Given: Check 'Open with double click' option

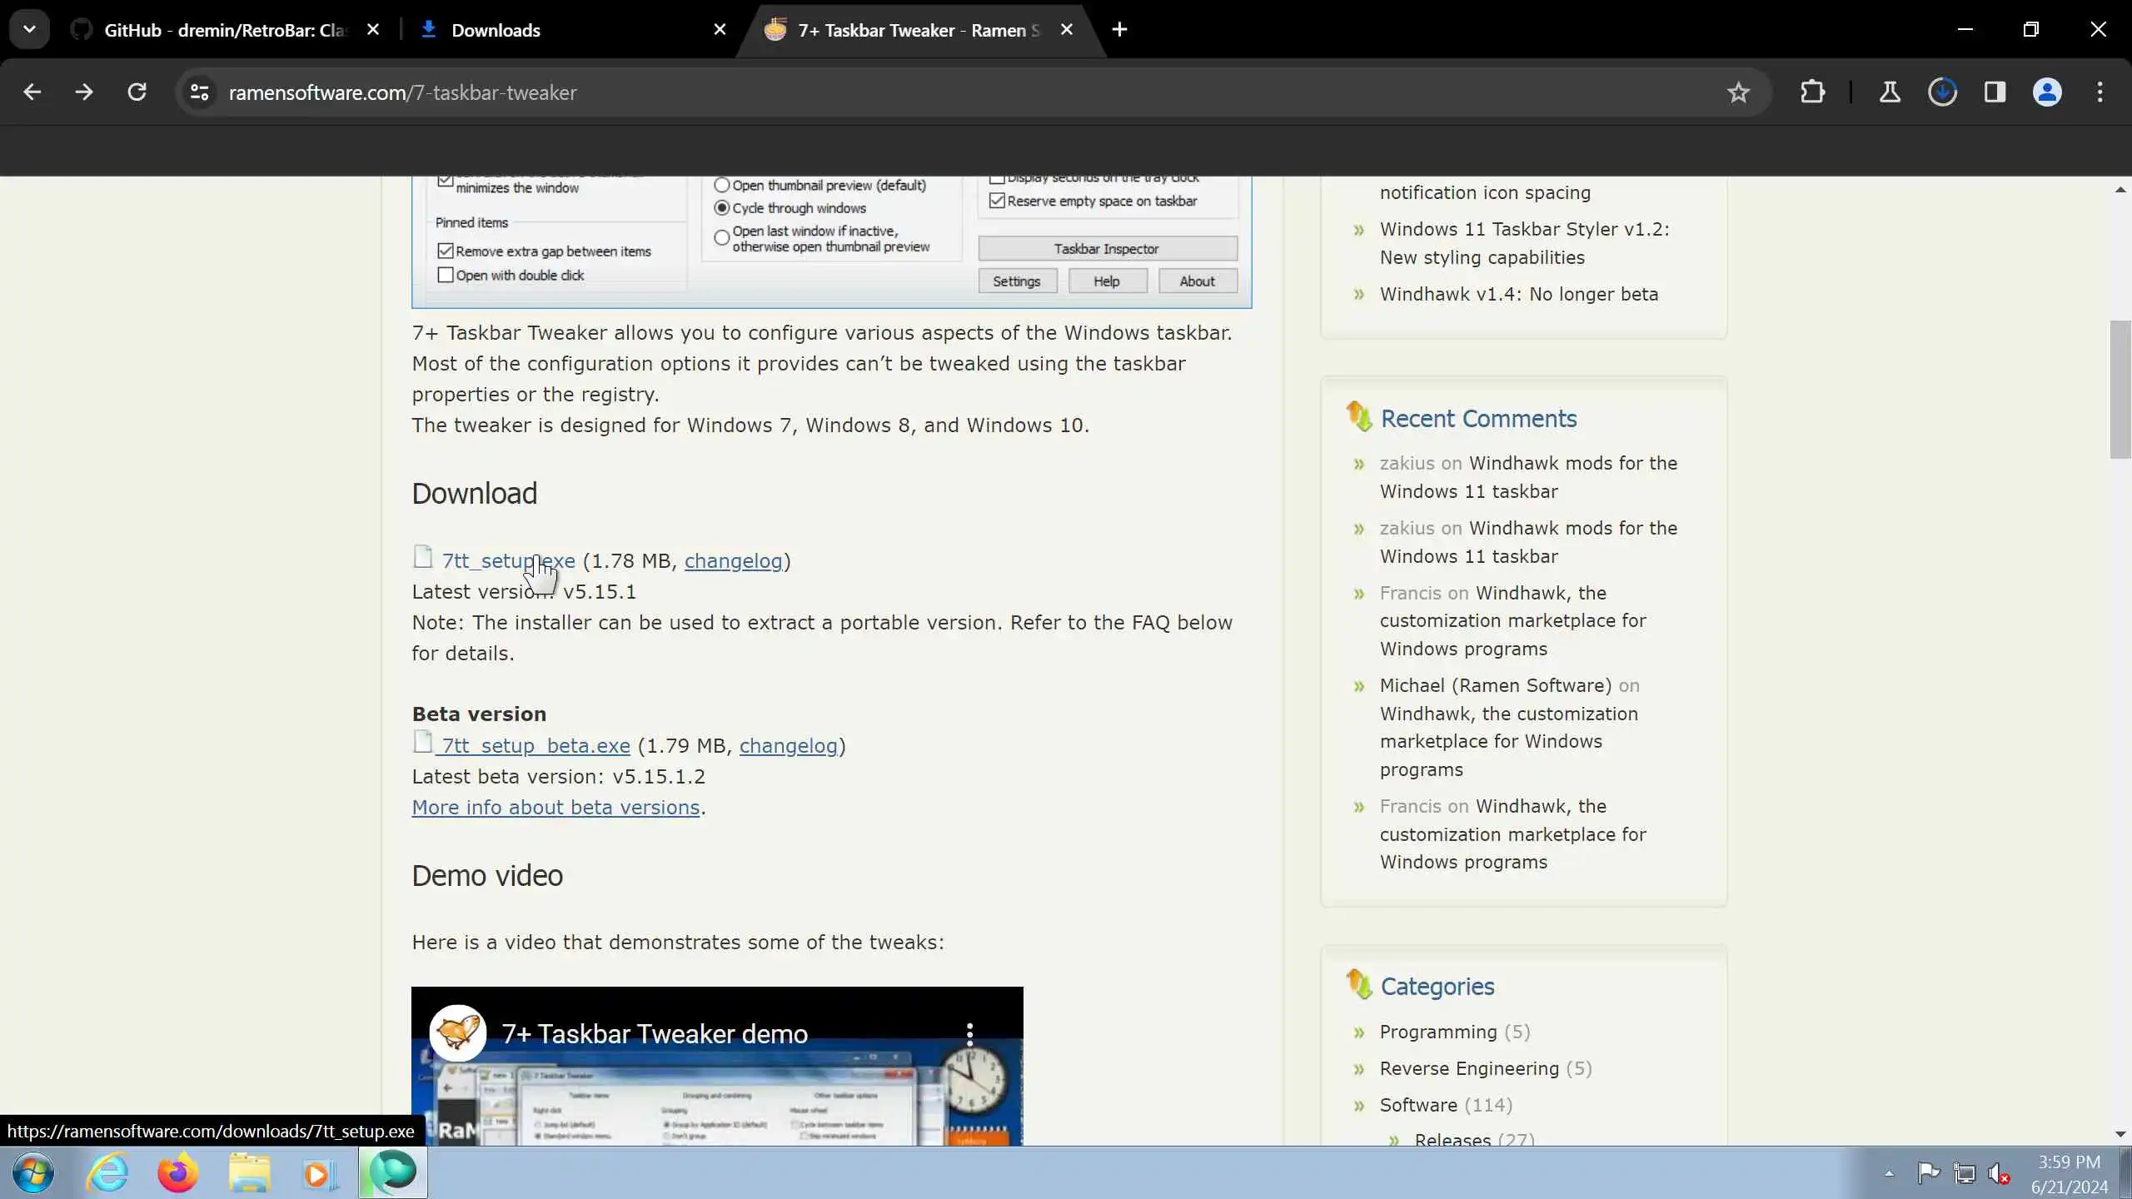Looking at the screenshot, I should point(446,276).
